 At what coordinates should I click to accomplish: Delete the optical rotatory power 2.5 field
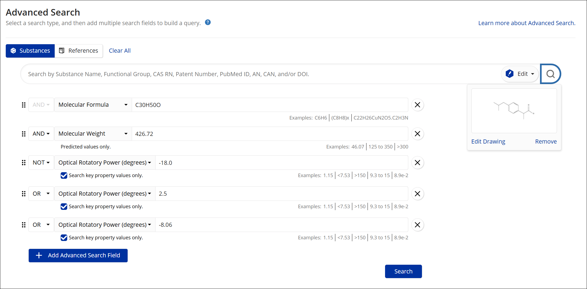(x=418, y=194)
